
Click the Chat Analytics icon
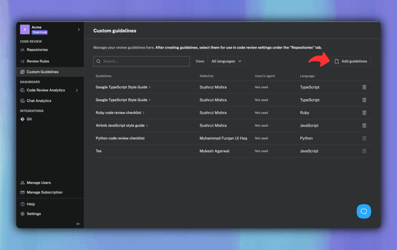pos(22,101)
